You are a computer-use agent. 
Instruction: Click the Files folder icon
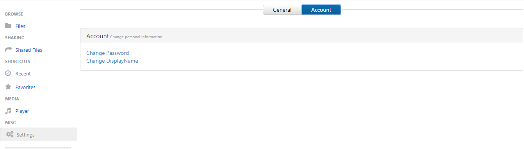pyautogui.click(x=8, y=26)
